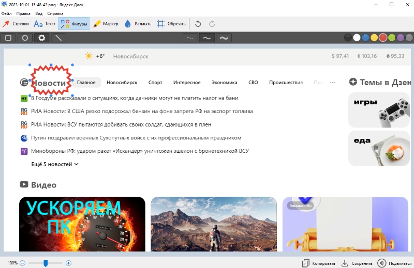Image resolution: width=414 pixels, height=268 pixels.
Task: Open the Вид menu
Action: point(39,13)
